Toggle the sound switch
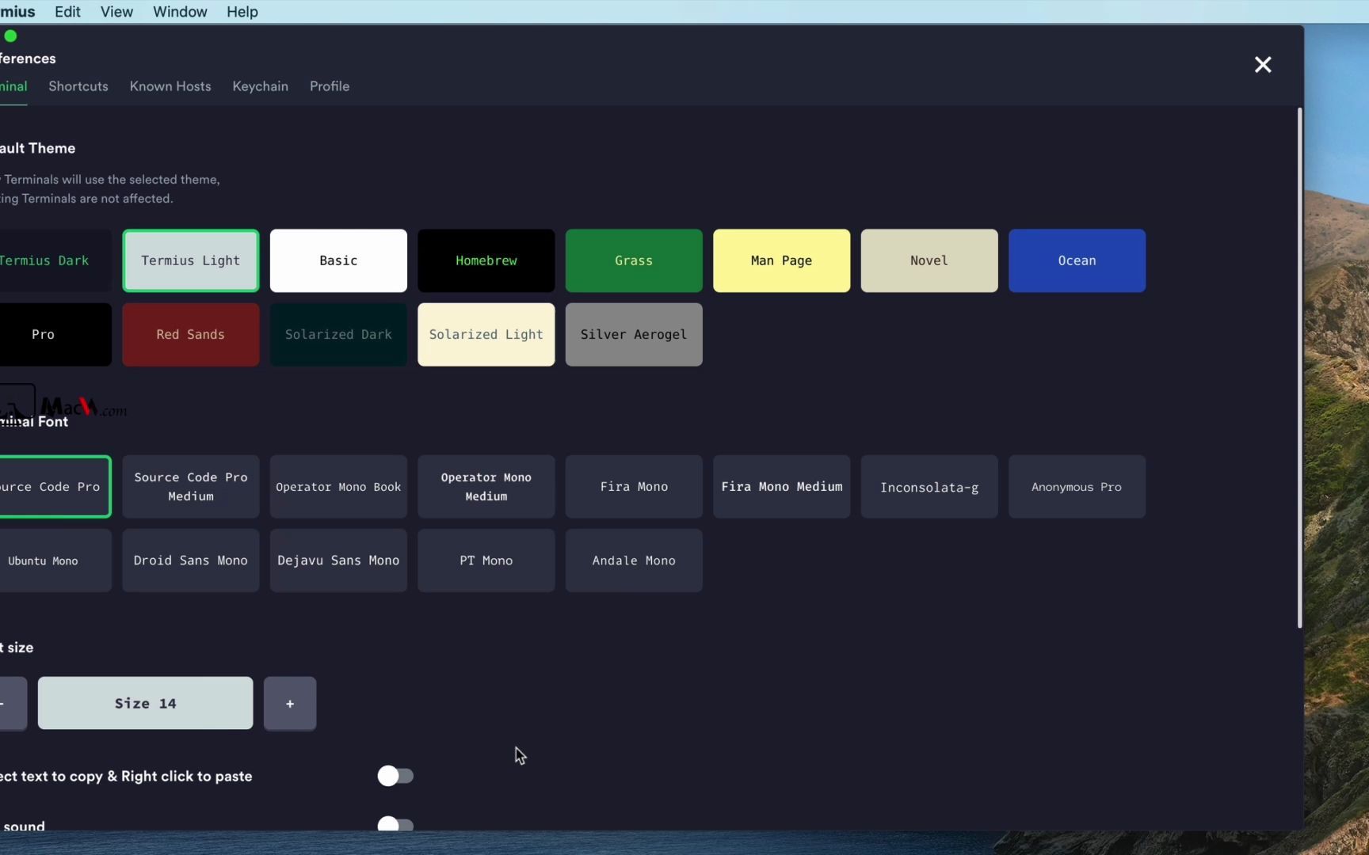This screenshot has height=855, width=1369. point(395,825)
